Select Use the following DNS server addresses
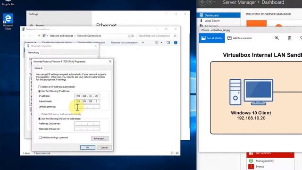The image size is (302, 170). point(39,119)
